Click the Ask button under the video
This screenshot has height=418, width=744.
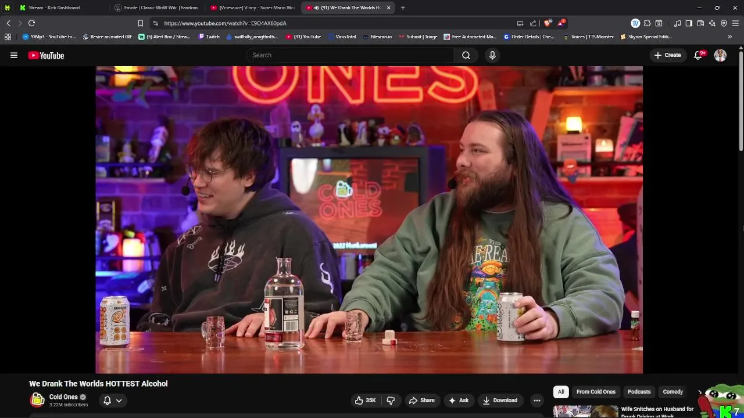click(x=458, y=400)
